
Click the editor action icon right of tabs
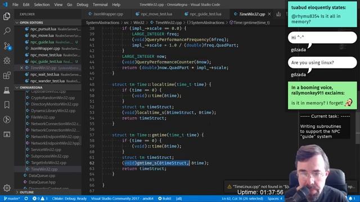coord(278,14)
